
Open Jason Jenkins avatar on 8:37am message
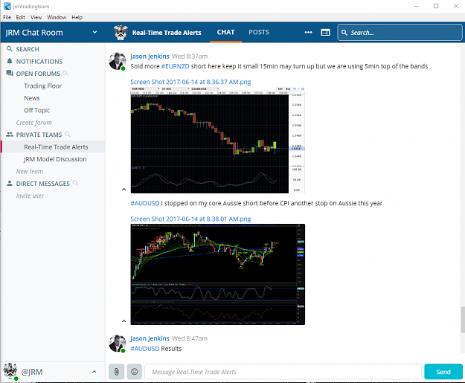[x=118, y=61]
